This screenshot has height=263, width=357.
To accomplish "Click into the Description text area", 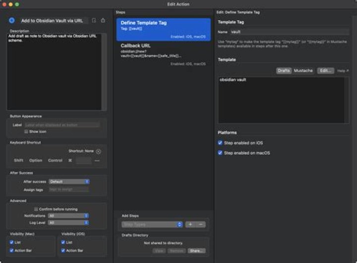I will coord(54,72).
